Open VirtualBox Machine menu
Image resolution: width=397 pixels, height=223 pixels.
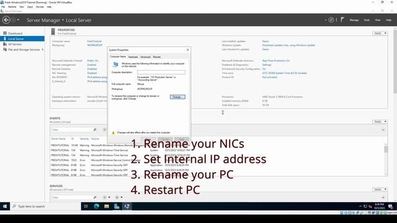click(12, 7)
